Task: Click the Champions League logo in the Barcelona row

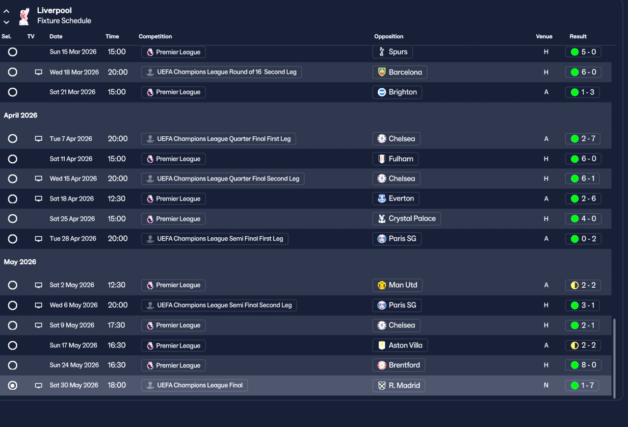Action: click(x=150, y=72)
